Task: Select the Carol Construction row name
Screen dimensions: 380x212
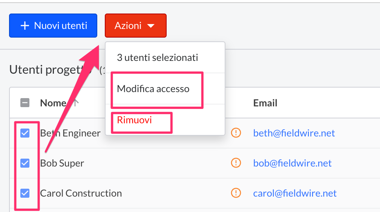Action: 81,193
